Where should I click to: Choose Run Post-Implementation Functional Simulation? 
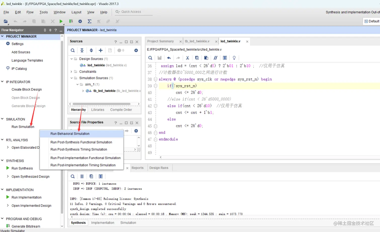82,158
